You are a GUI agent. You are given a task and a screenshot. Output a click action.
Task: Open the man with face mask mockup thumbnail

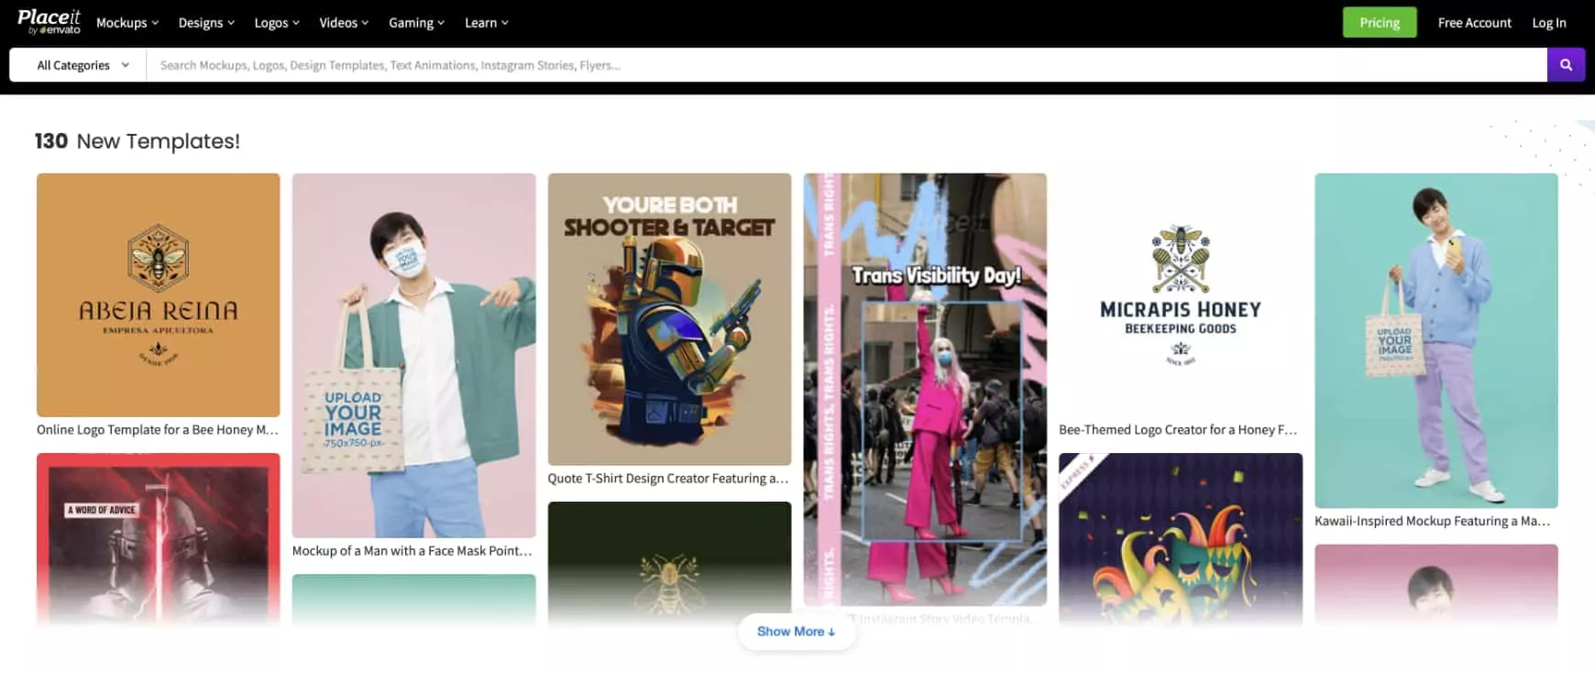click(x=414, y=356)
